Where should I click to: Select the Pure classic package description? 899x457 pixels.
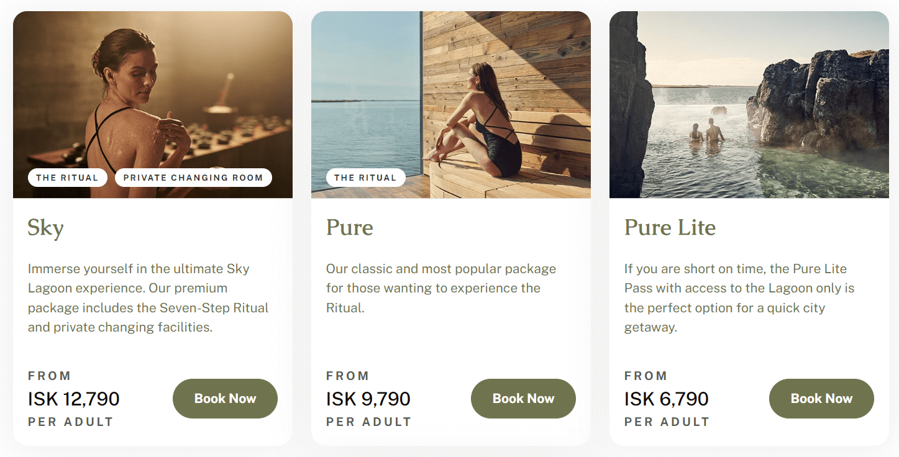(441, 288)
